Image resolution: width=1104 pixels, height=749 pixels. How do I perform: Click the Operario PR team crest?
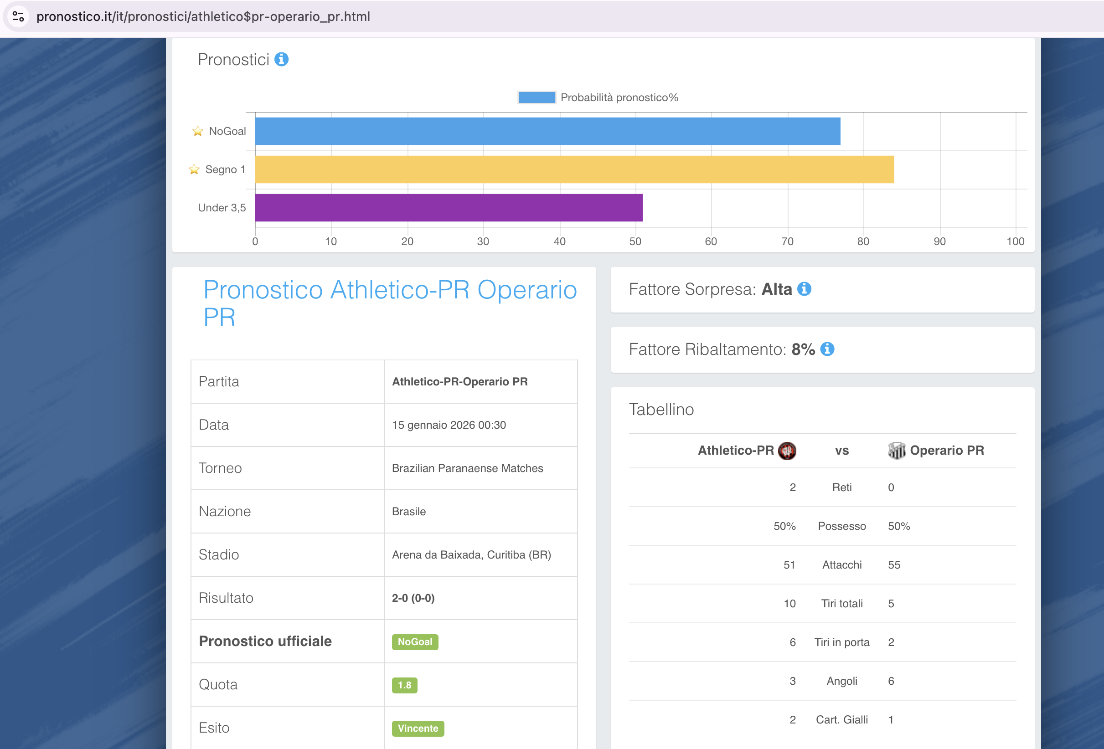[897, 450]
